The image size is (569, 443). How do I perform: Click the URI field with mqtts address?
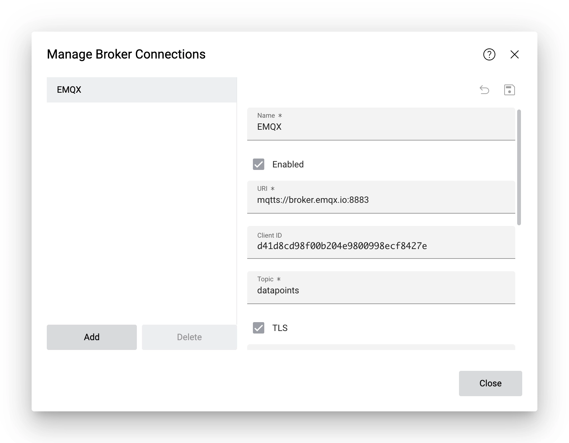tap(379, 200)
